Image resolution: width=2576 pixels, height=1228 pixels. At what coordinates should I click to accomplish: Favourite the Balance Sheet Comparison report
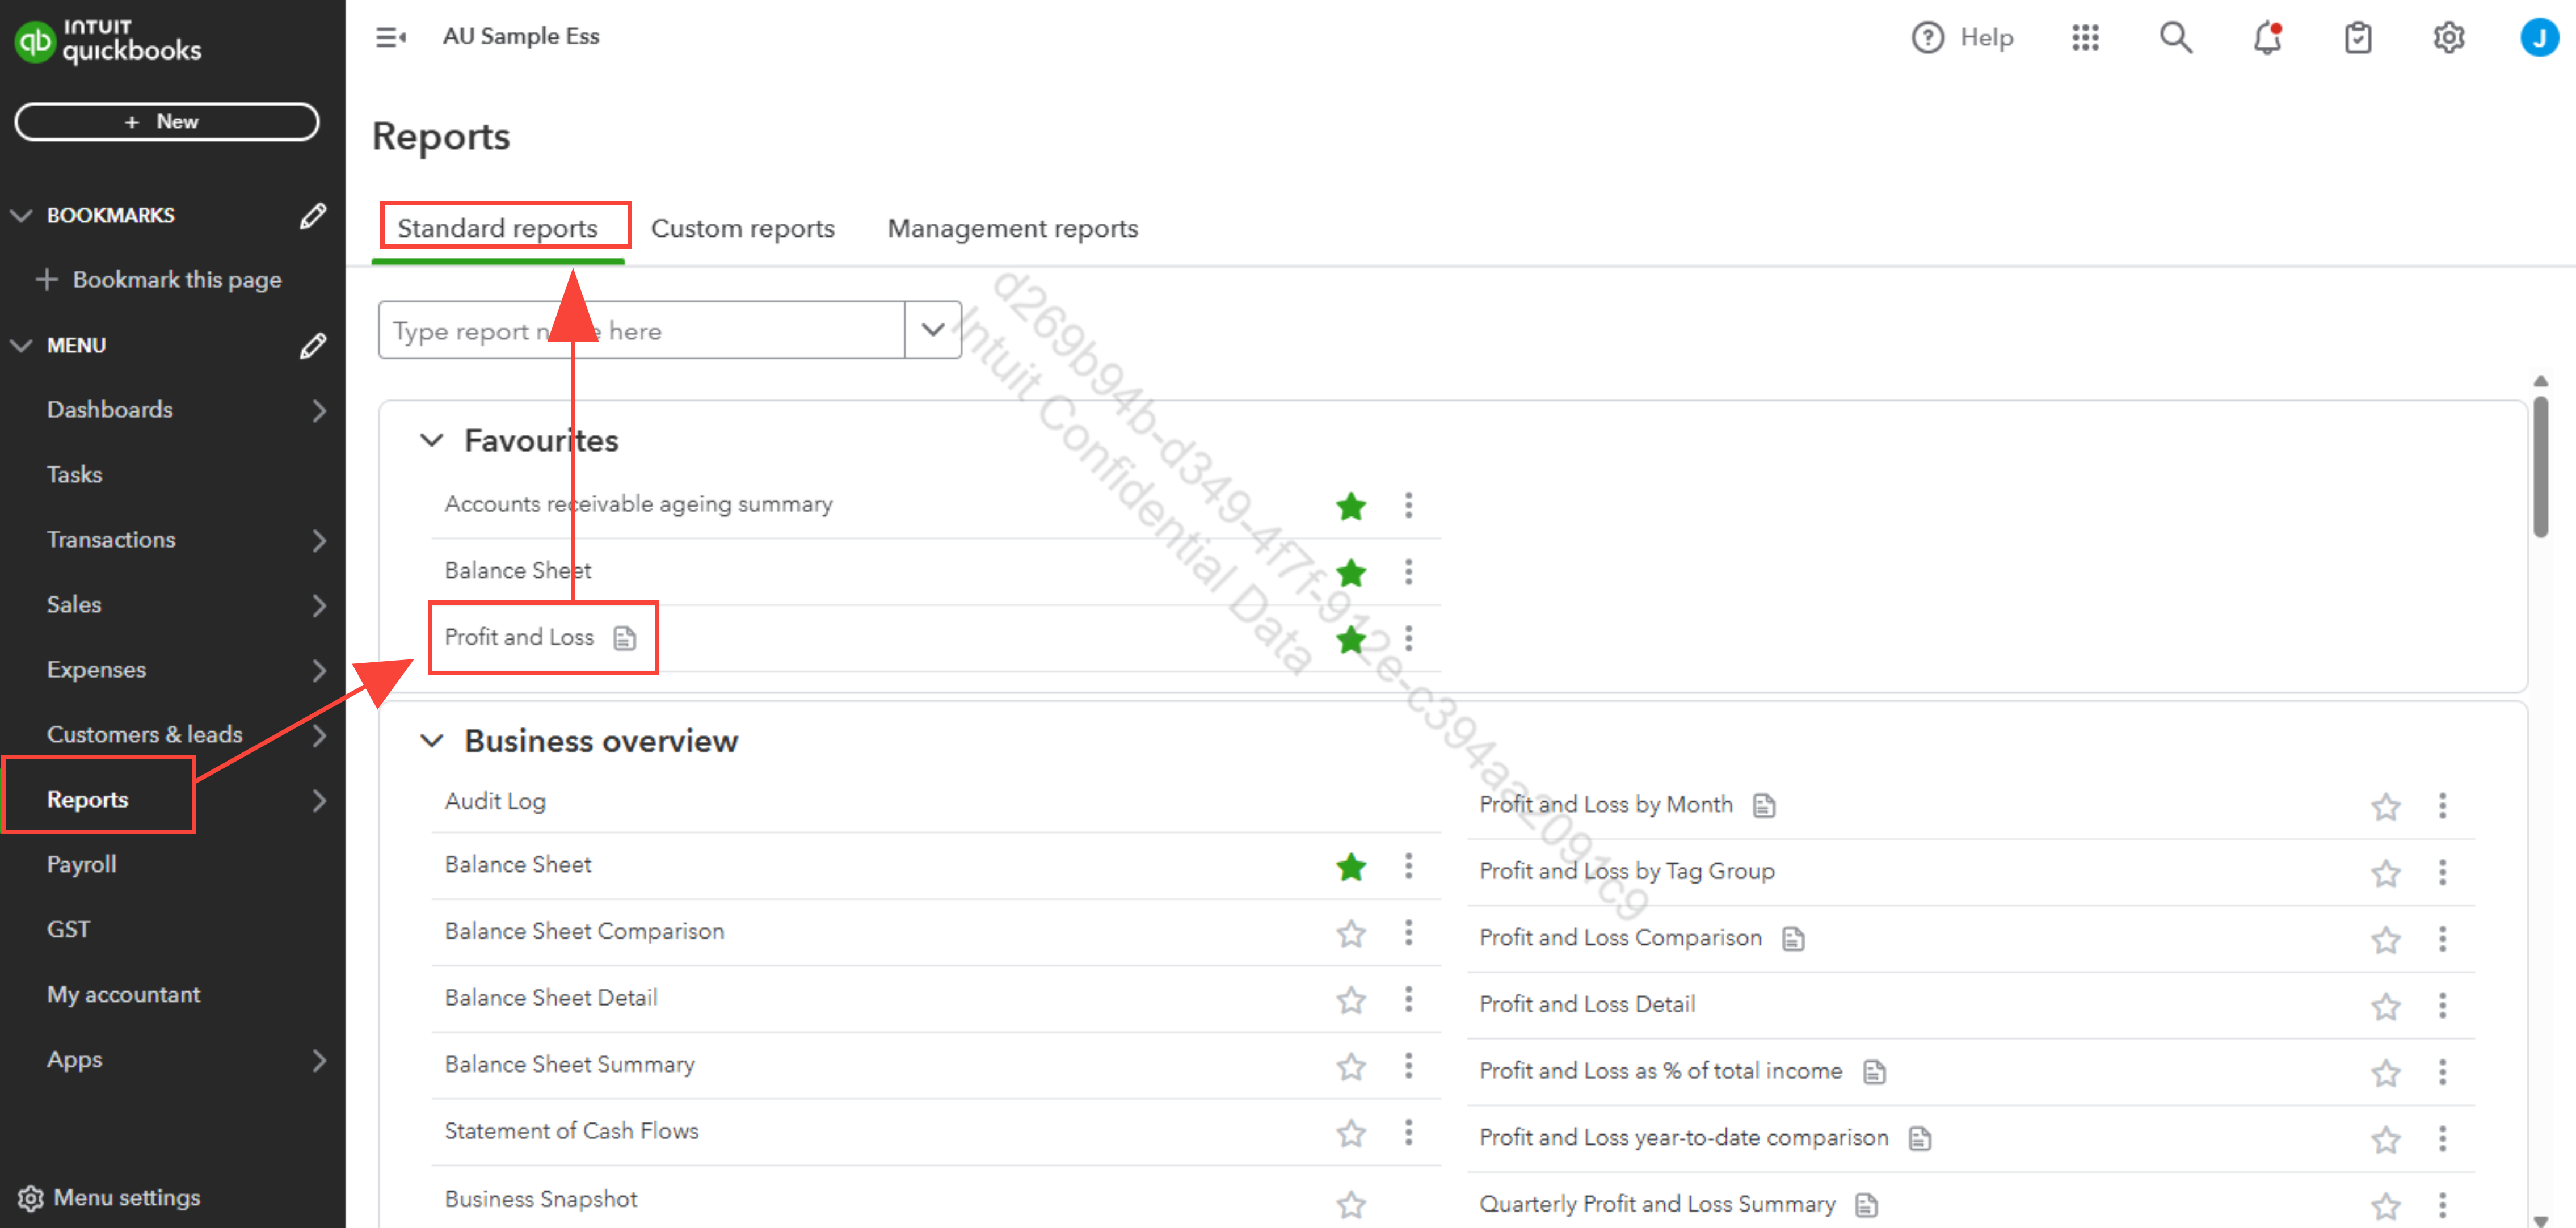(1351, 933)
